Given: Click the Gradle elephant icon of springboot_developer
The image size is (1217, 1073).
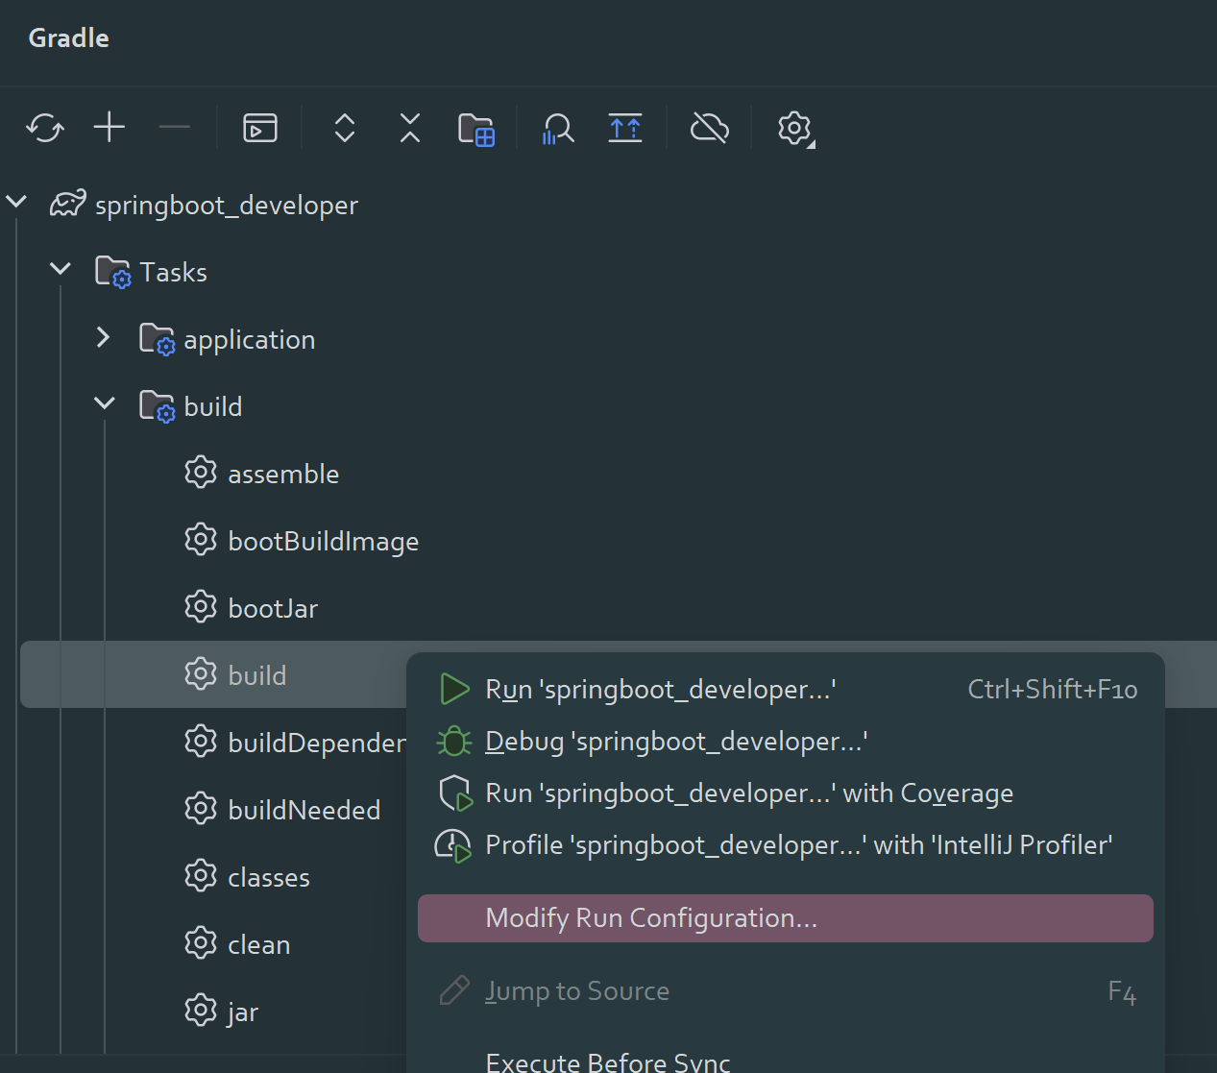Looking at the screenshot, I should 68,204.
